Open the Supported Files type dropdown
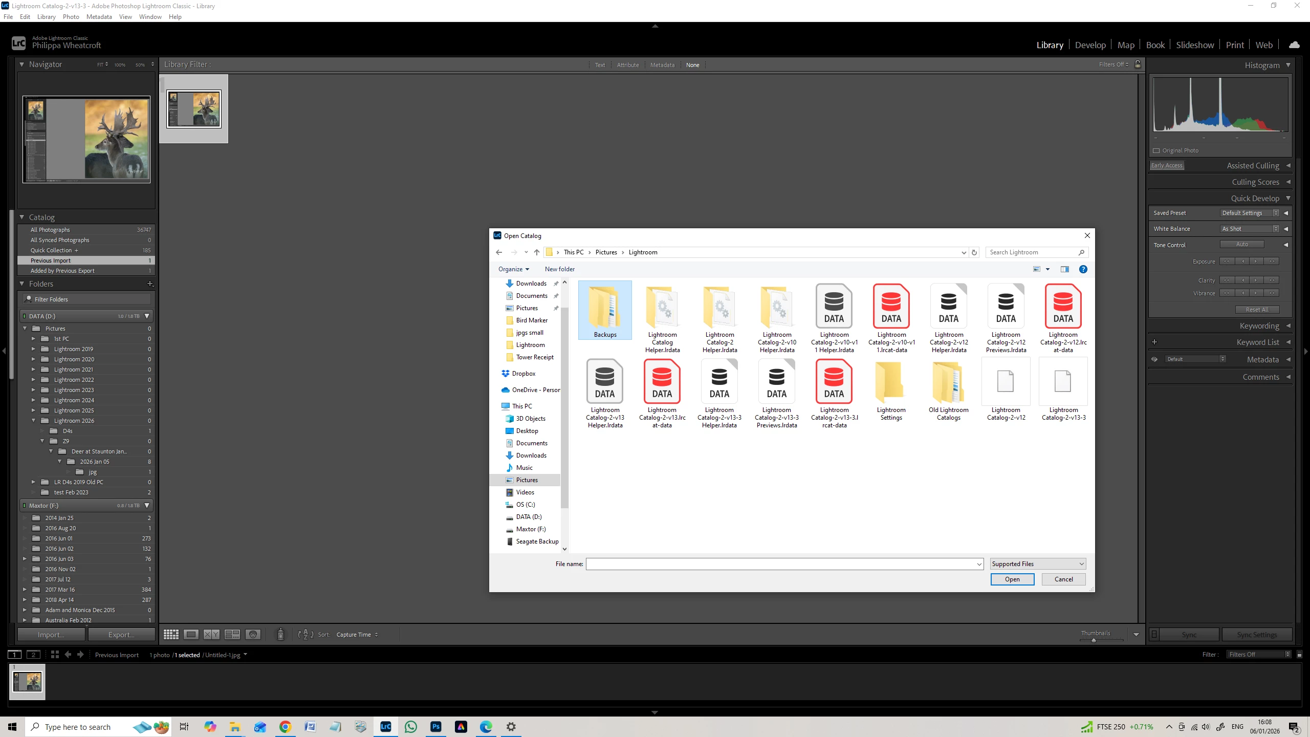Image resolution: width=1310 pixels, height=737 pixels. (x=1038, y=564)
